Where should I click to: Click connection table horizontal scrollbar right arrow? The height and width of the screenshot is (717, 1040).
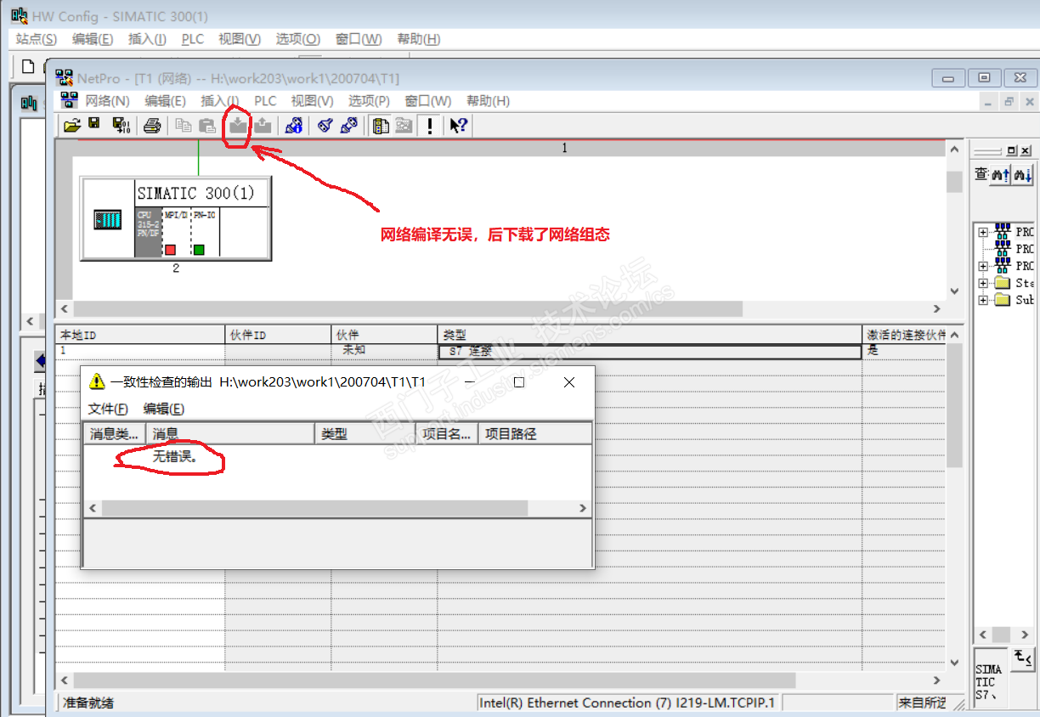pyautogui.click(x=937, y=680)
